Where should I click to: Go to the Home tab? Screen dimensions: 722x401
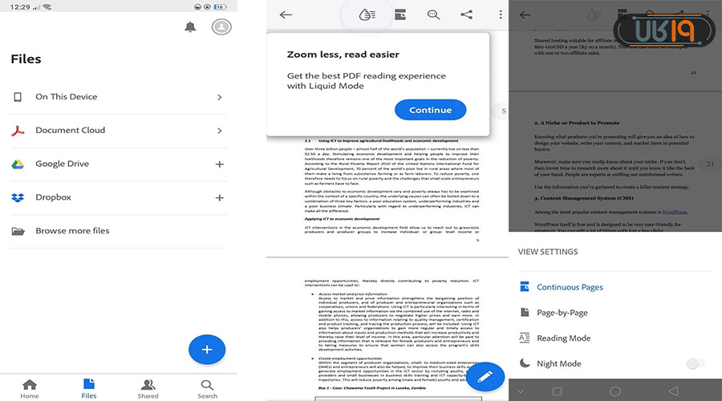click(30, 388)
